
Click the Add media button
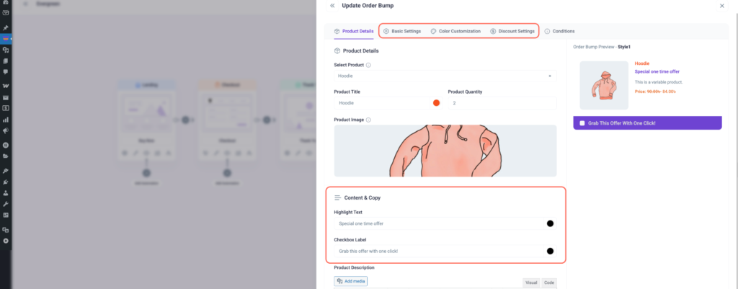pos(351,280)
